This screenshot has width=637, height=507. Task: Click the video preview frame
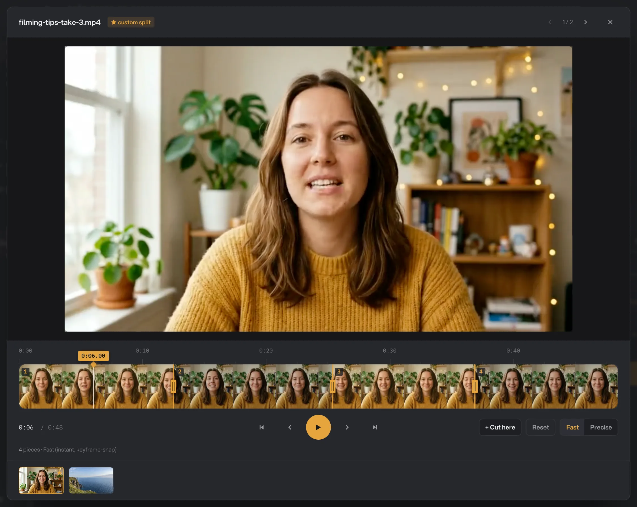pyautogui.click(x=318, y=189)
